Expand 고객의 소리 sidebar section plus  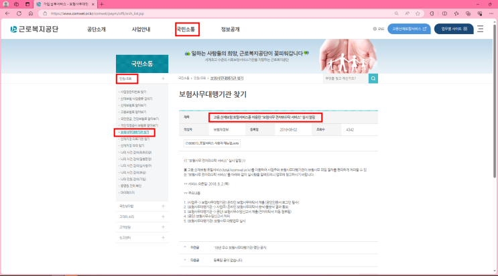163,216
